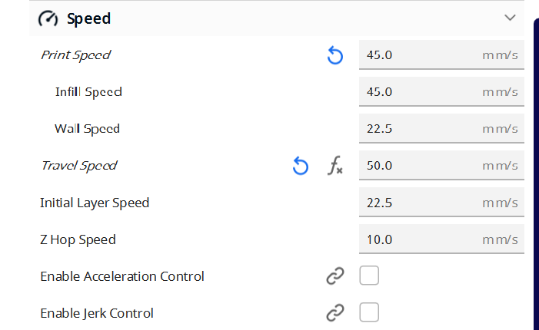The height and width of the screenshot is (330, 539).
Task: Select the Print Speed setting label
Action: pos(75,55)
